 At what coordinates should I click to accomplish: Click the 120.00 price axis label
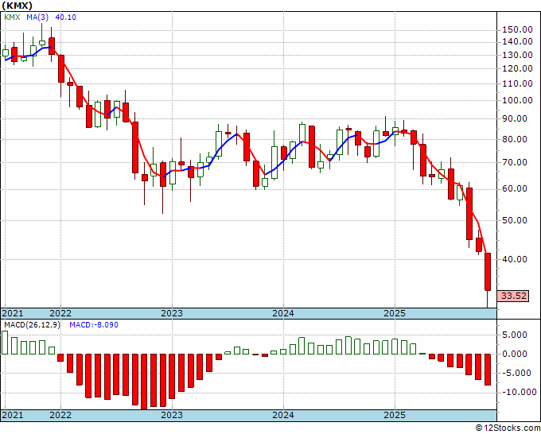click(517, 68)
